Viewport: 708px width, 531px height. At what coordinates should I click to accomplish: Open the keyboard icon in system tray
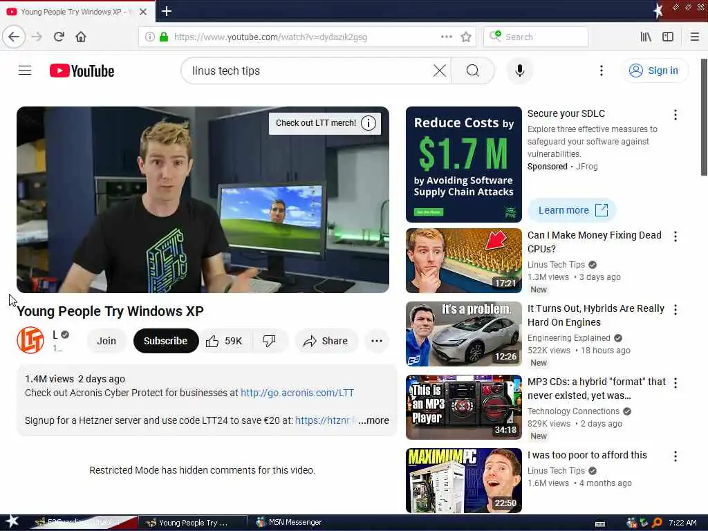pyautogui.click(x=600, y=524)
